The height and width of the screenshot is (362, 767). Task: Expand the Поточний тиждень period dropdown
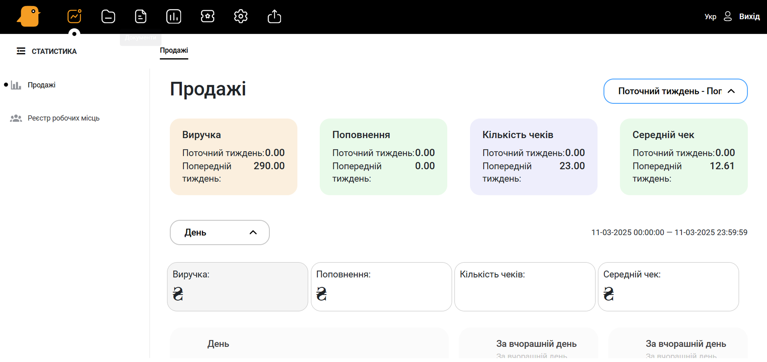pyautogui.click(x=675, y=91)
